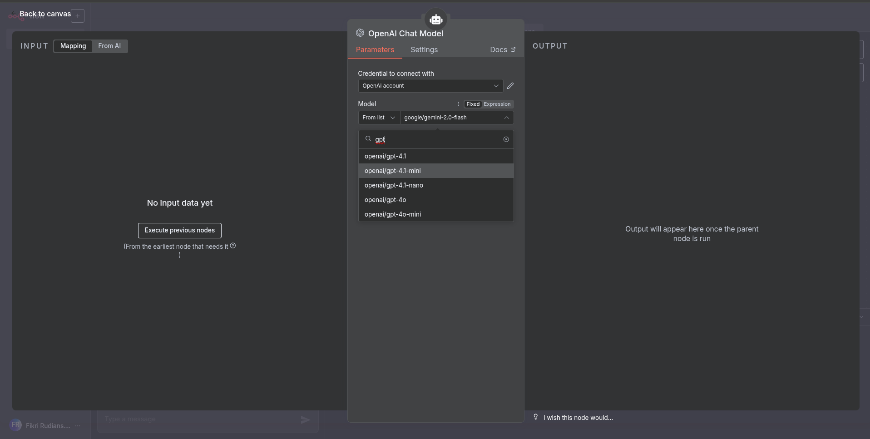
Task: Open the Docs link
Action: click(503, 50)
